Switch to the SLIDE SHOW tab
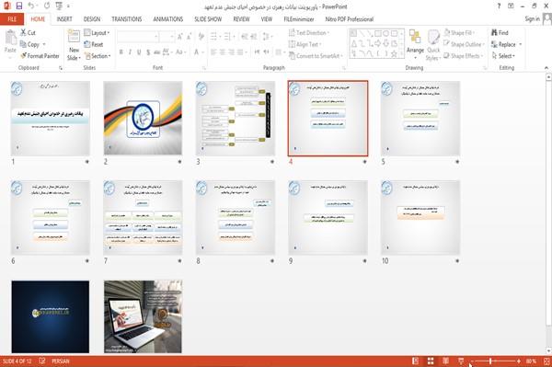This screenshot has width=552, height=367. [x=208, y=19]
